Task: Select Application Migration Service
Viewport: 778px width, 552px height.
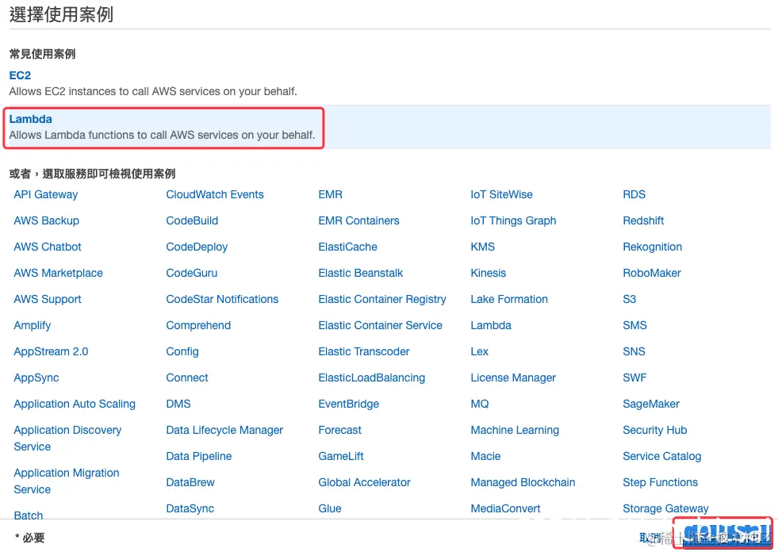Action: [67, 481]
